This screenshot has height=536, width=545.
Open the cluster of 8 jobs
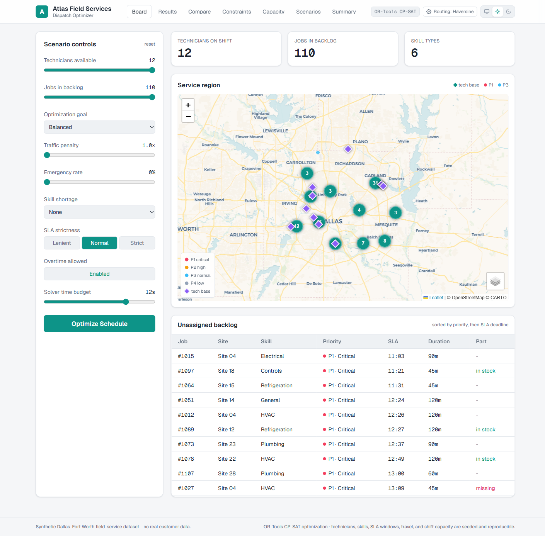click(385, 241)
